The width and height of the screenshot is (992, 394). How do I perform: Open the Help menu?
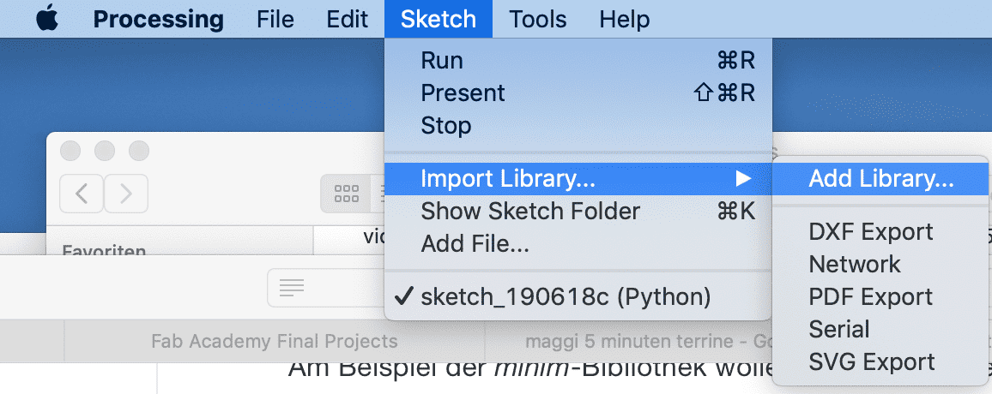point(624,19)
